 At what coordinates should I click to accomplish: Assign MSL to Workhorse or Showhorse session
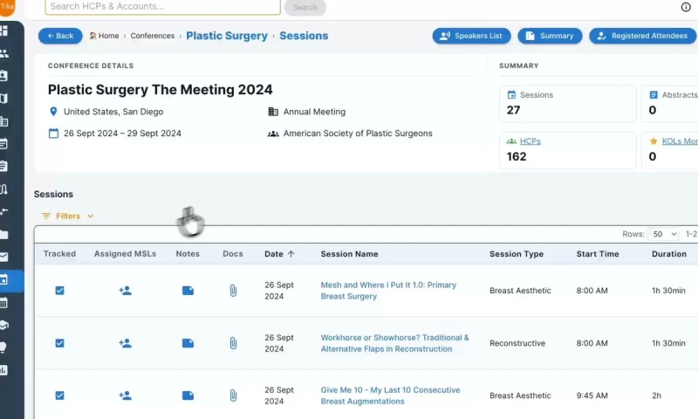pyautogui.click(x=125, y=343)
